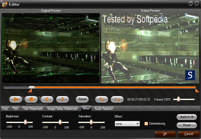201x139 pixels.
Task: Stop playback with the square stop button
Action: [31, 99]
